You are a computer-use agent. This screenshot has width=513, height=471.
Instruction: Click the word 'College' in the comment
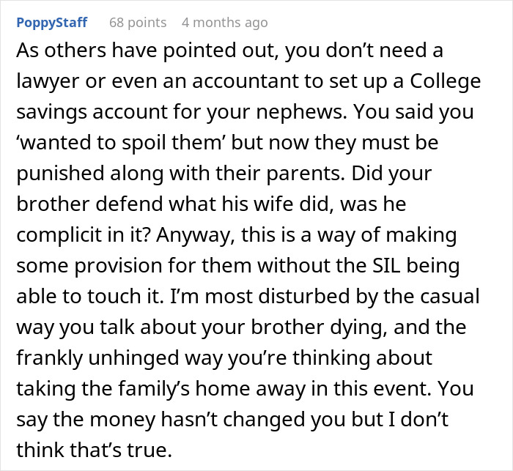coord(446,81)
